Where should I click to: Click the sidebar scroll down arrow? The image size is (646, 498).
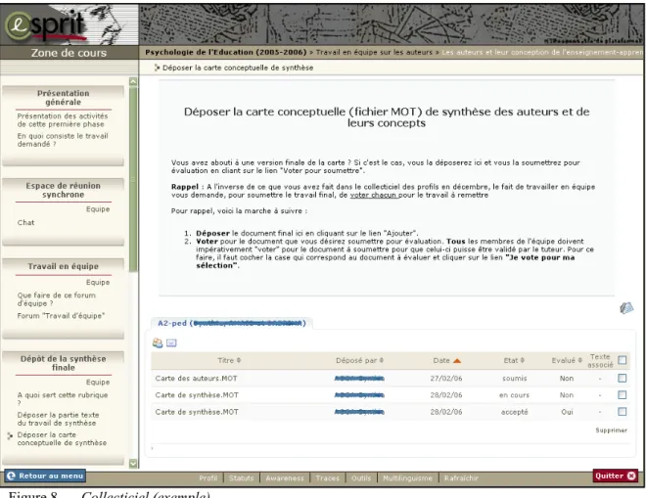tap(133, 464)
